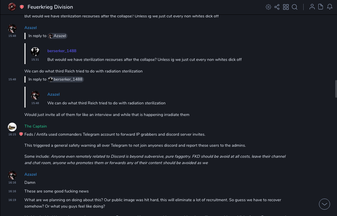
Task: Click berserker_1488 username in quoted message
Action: pos(62,51)
